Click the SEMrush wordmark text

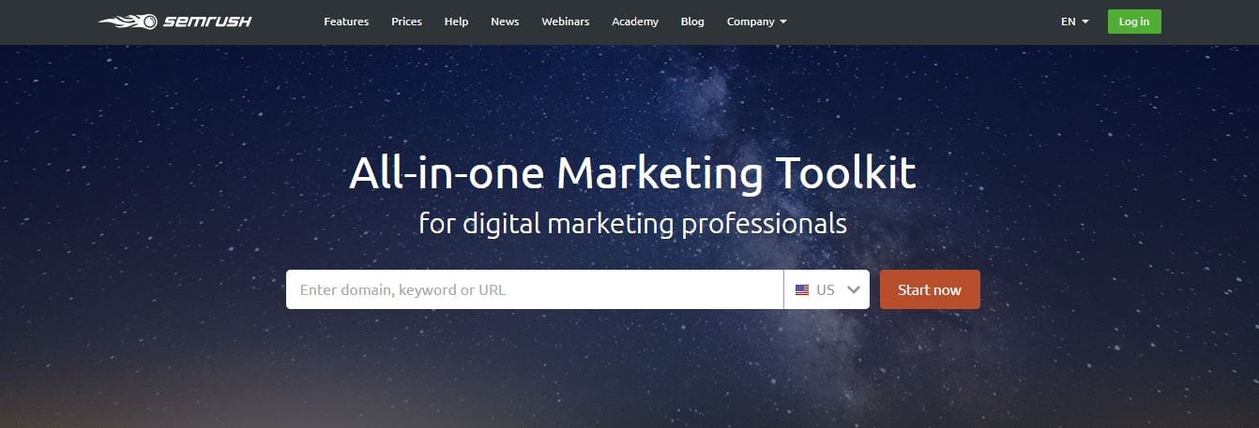point(207,22)
